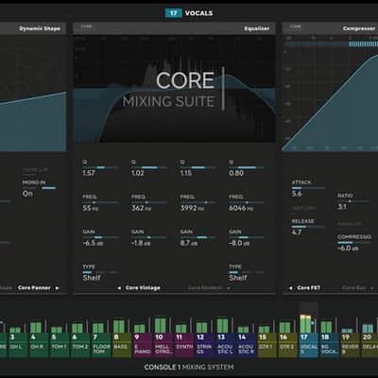Select track 16 GTR 2
378x378 pixels.
click(288, 345)
